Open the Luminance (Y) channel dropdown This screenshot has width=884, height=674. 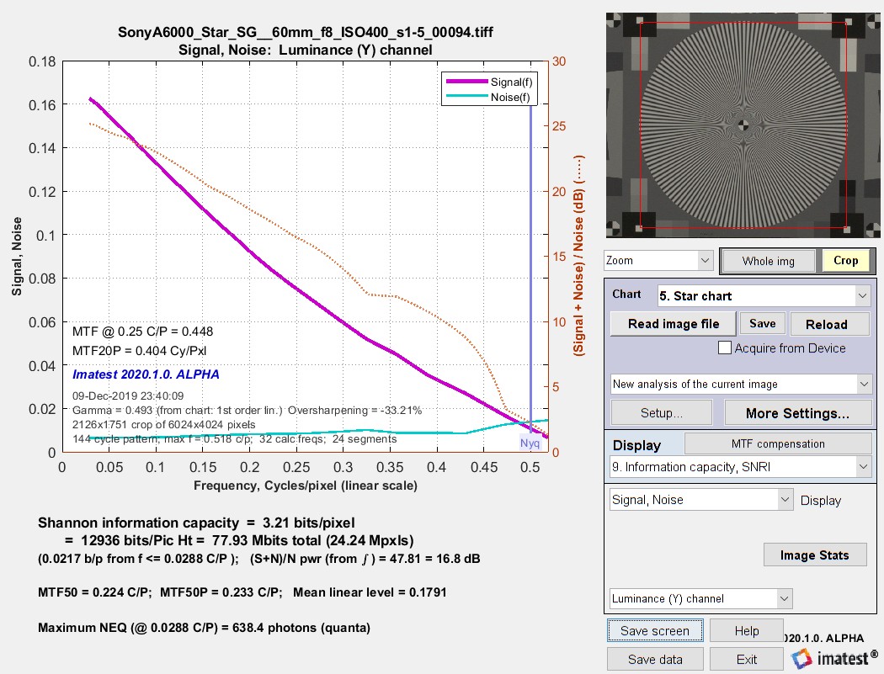[700, 598]
